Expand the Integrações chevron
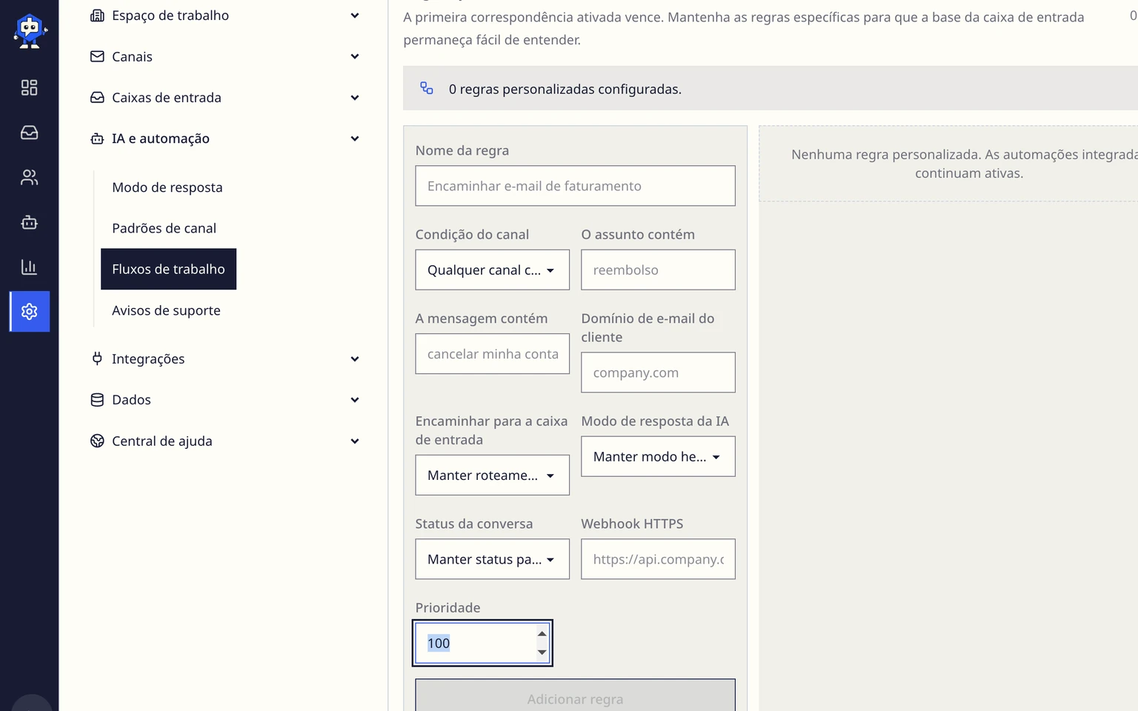Image resolution: width=1138 pixels, height=711 pixels. coord(355,359)
